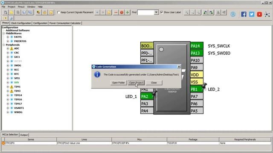Image resolution: width=273 pixels, height=153 pixels.
Task: Click the second green rotate chip icon
Action: [x=211, y=12]
